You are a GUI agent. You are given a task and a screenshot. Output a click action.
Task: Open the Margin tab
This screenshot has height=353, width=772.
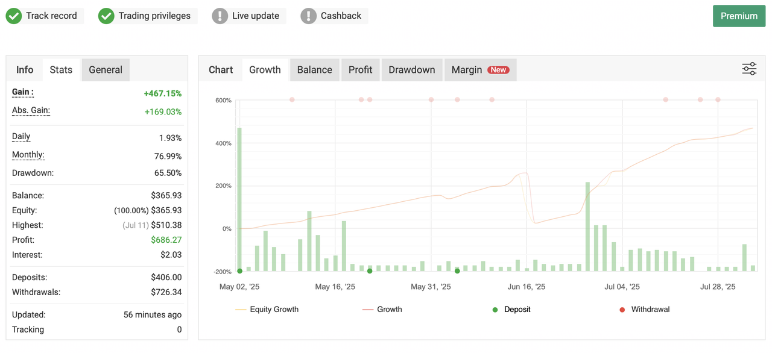pyautogui.click(x=480, y=70)
